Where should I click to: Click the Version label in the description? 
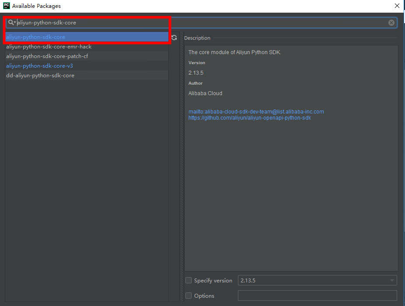click(196, 63)
